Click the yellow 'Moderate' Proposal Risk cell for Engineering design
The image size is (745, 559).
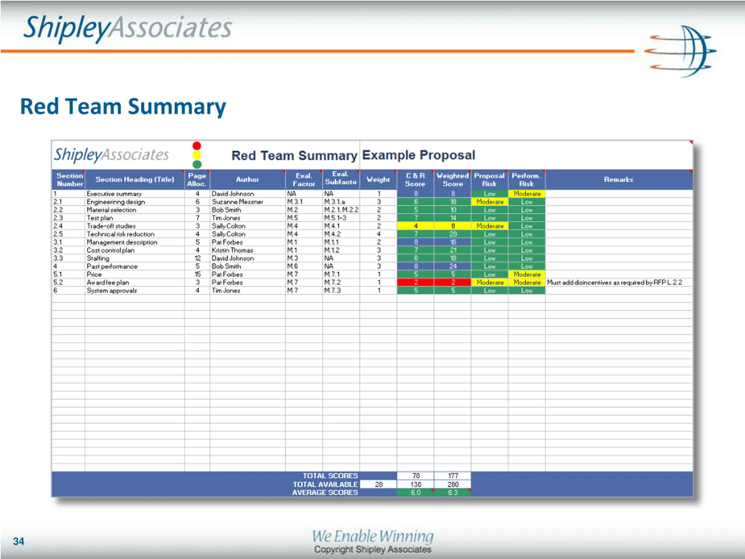(489, 202)
